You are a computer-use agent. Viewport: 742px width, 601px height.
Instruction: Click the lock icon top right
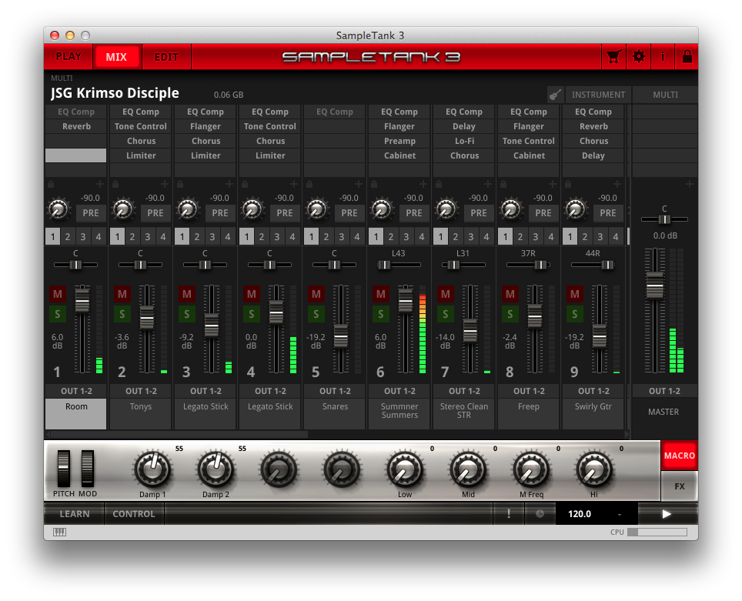687,56
